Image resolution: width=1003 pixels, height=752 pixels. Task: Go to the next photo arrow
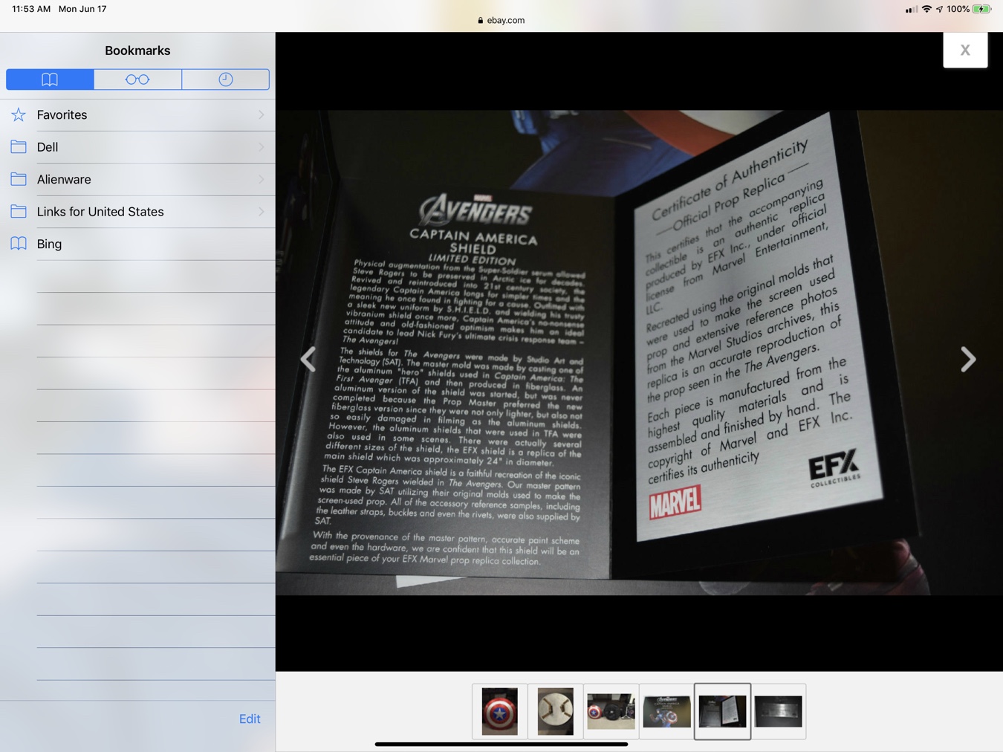click(968, 360)
